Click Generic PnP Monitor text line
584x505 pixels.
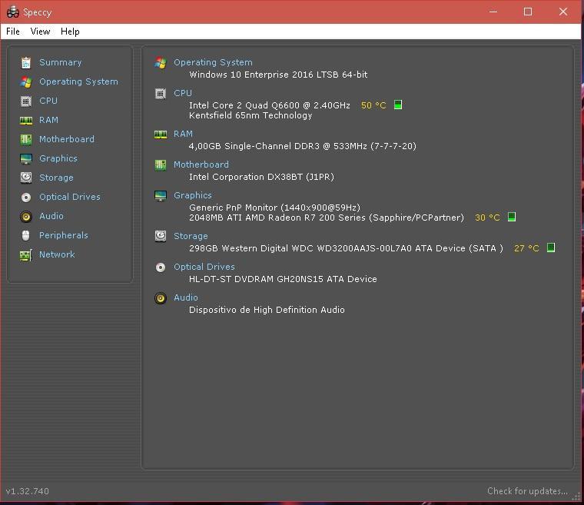275,208
